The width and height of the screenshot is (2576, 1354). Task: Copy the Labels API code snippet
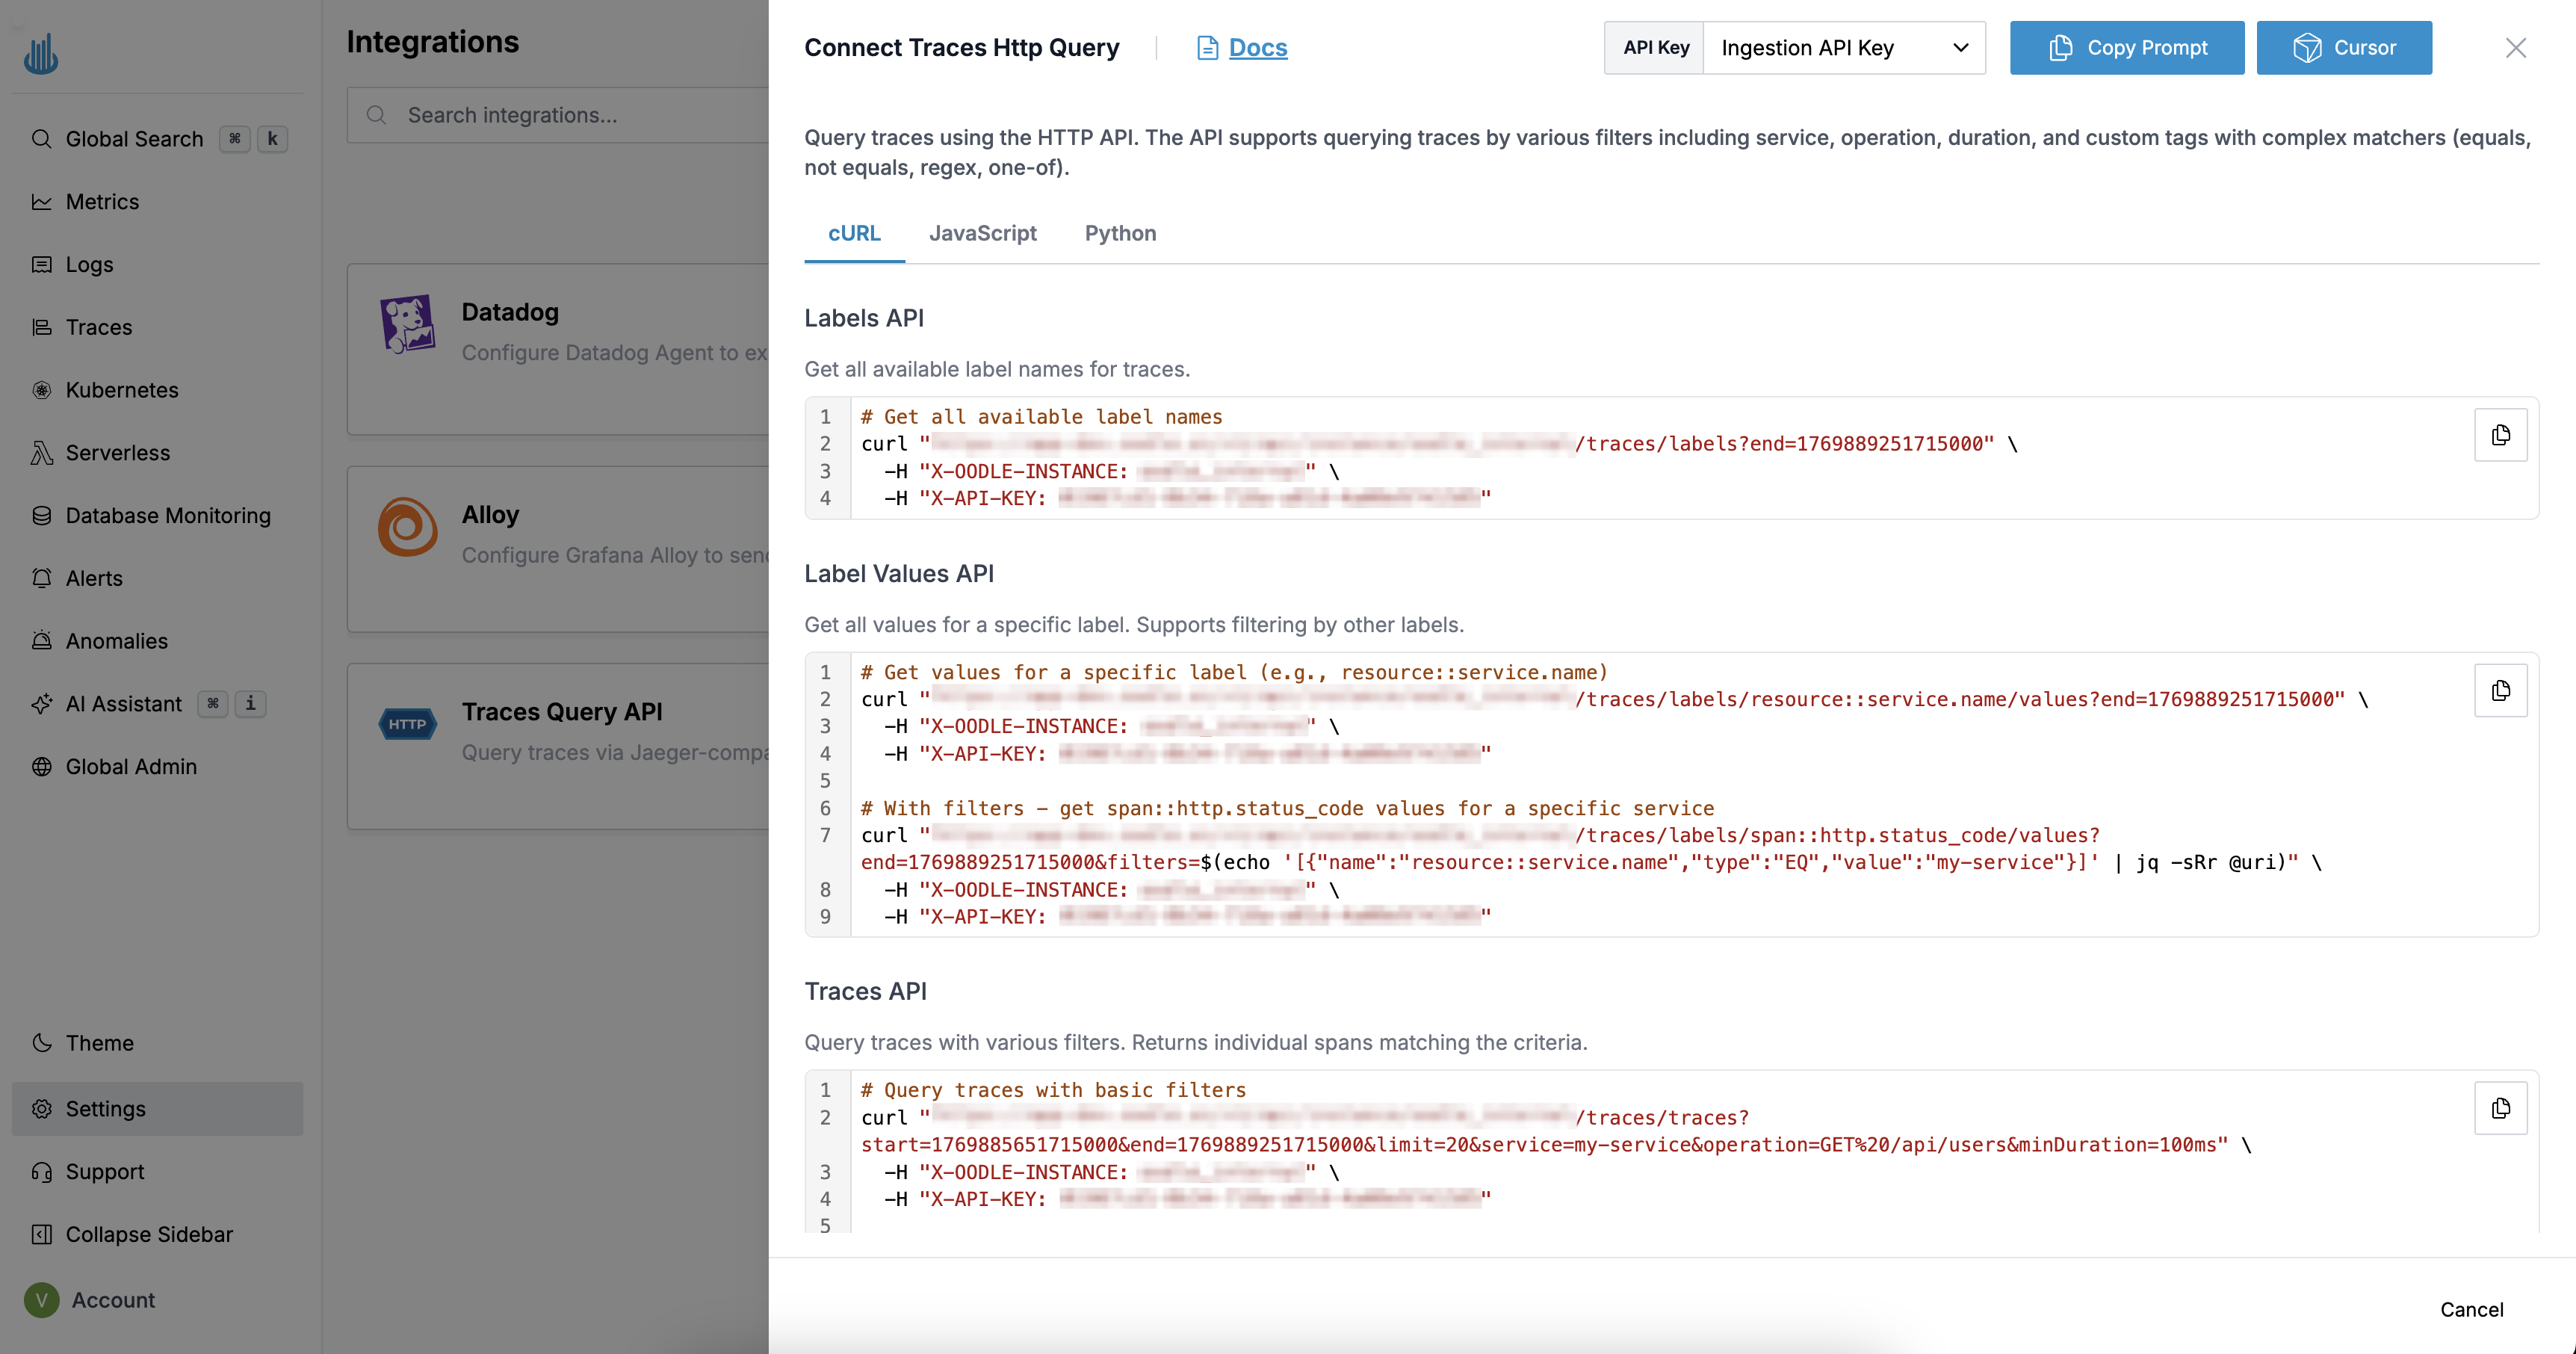pos(2501,435)
